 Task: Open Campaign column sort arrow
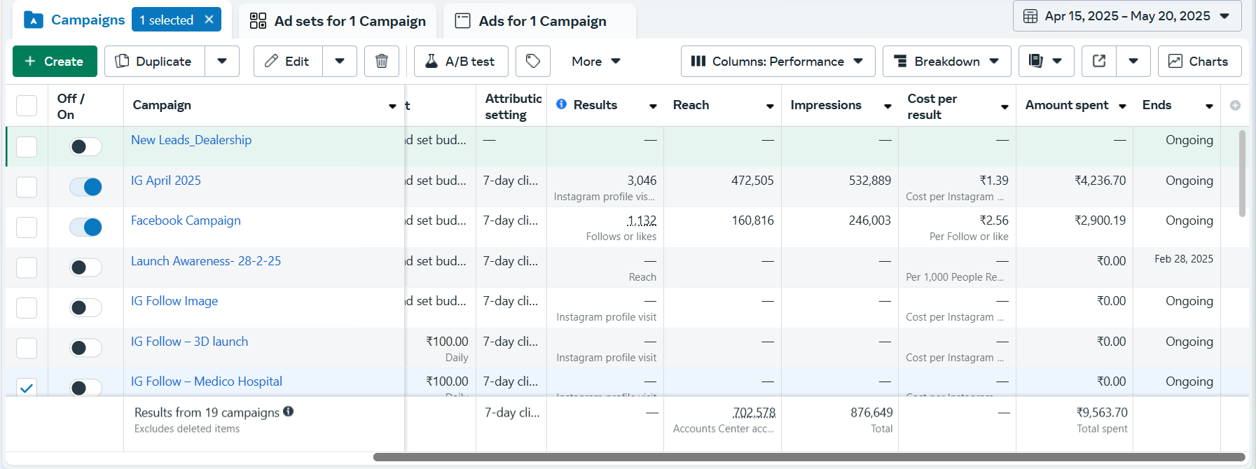point(392,106)
